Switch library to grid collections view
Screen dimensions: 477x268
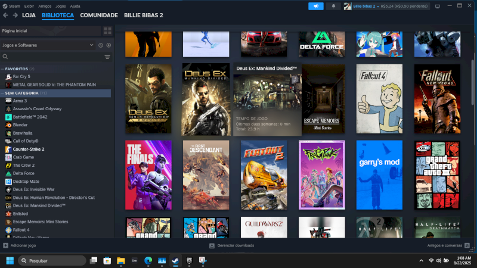tap(107, 30)
